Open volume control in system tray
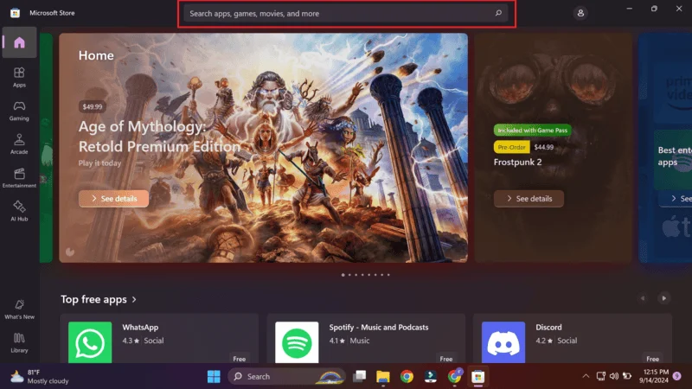Viewport: 692px width, 389px height. point(614,376)
